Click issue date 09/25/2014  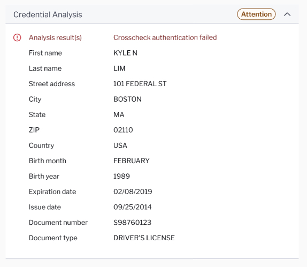133,207
